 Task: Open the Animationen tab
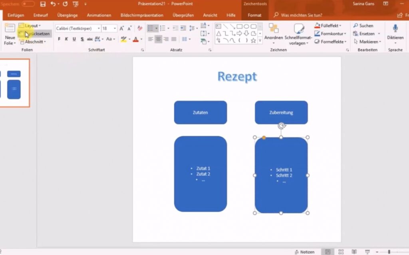[99, 15]
